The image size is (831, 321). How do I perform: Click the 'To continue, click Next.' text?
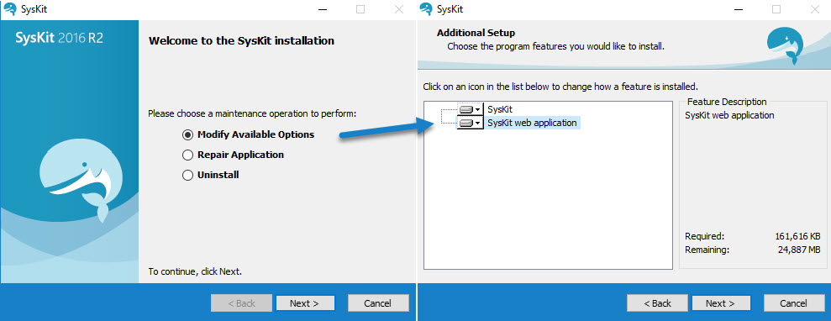195,271
